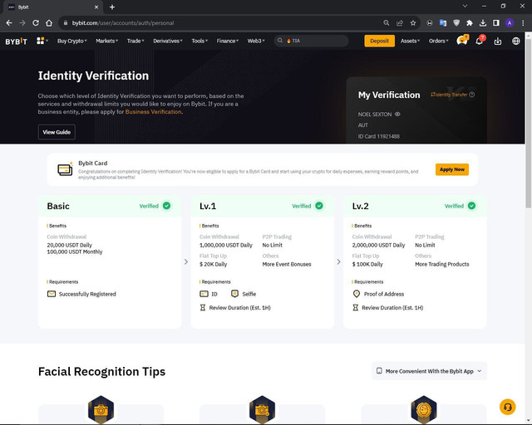
Task: Click the app download icon in Bybit header
Action: click(498, 41)
